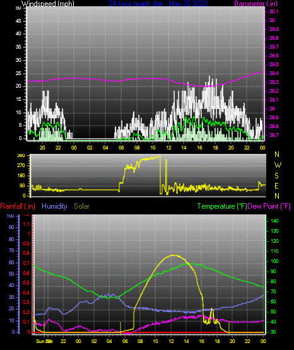Click the 30.1 barometer axis value
Viewport: 294px width, 350px height.
pyautogui.click(x=274, y=11)
